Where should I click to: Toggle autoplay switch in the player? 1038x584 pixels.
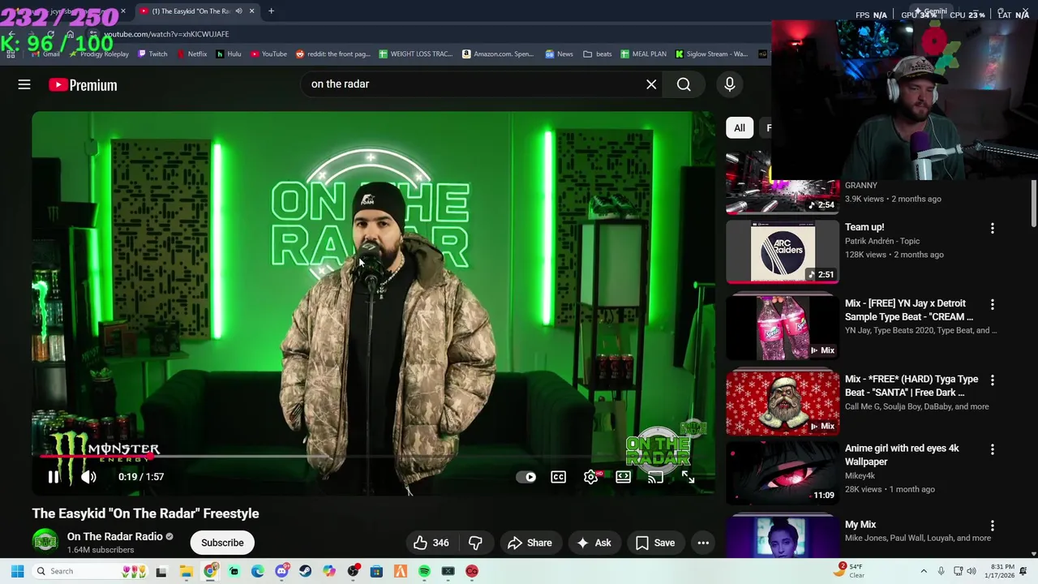[526, 477]
